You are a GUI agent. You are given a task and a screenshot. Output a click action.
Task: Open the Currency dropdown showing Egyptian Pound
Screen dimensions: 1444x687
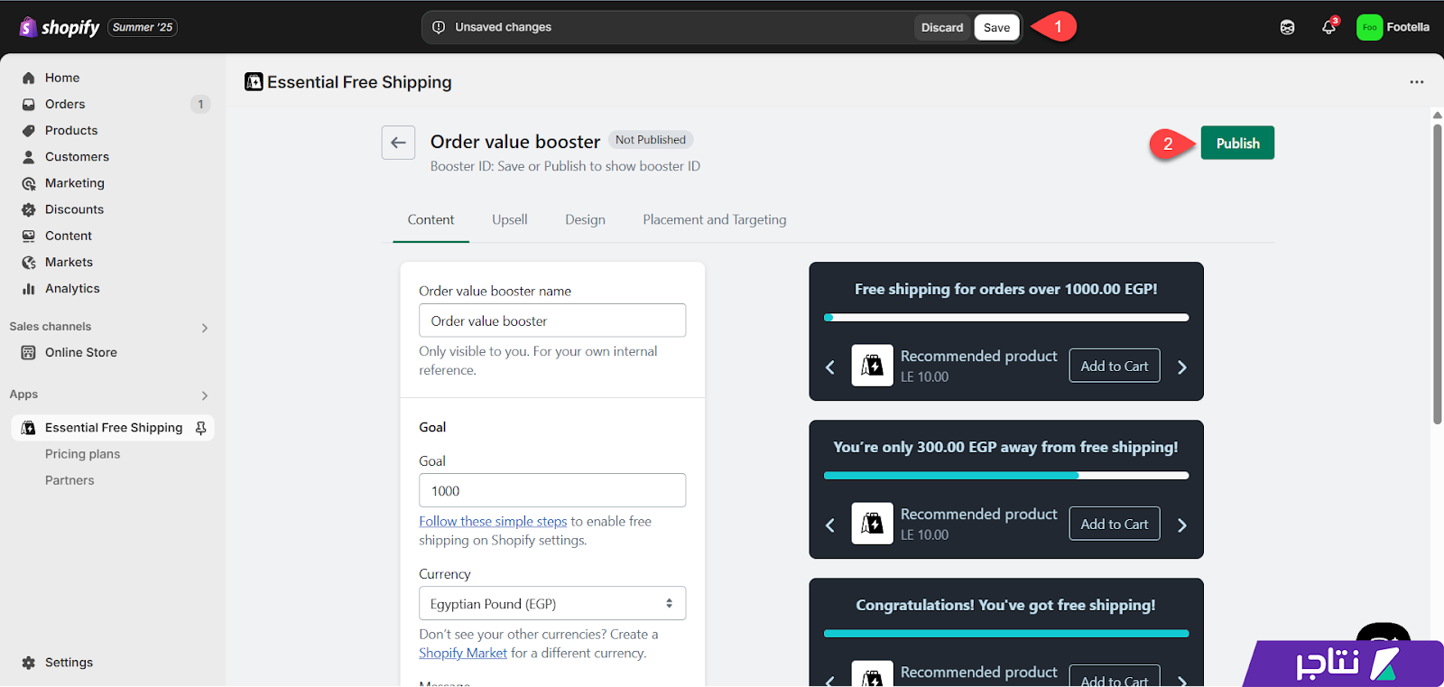(x=552, y=603)
